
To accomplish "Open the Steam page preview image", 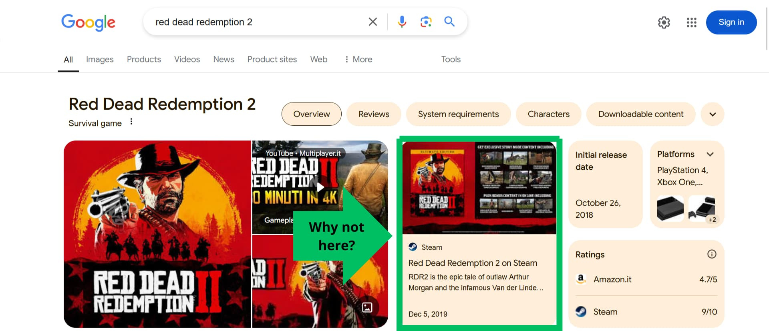I will (479, 187).
